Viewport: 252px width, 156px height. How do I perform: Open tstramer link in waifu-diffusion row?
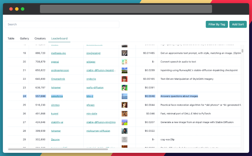(56, 88)
